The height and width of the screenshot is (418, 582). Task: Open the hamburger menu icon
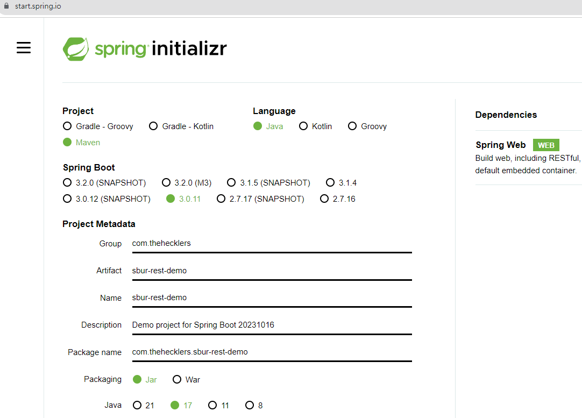coord(24,47)
